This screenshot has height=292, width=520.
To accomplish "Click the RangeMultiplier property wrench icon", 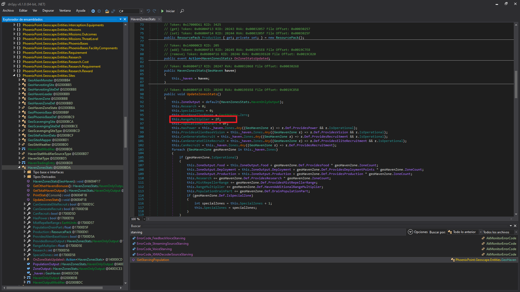I will (29, 246).
